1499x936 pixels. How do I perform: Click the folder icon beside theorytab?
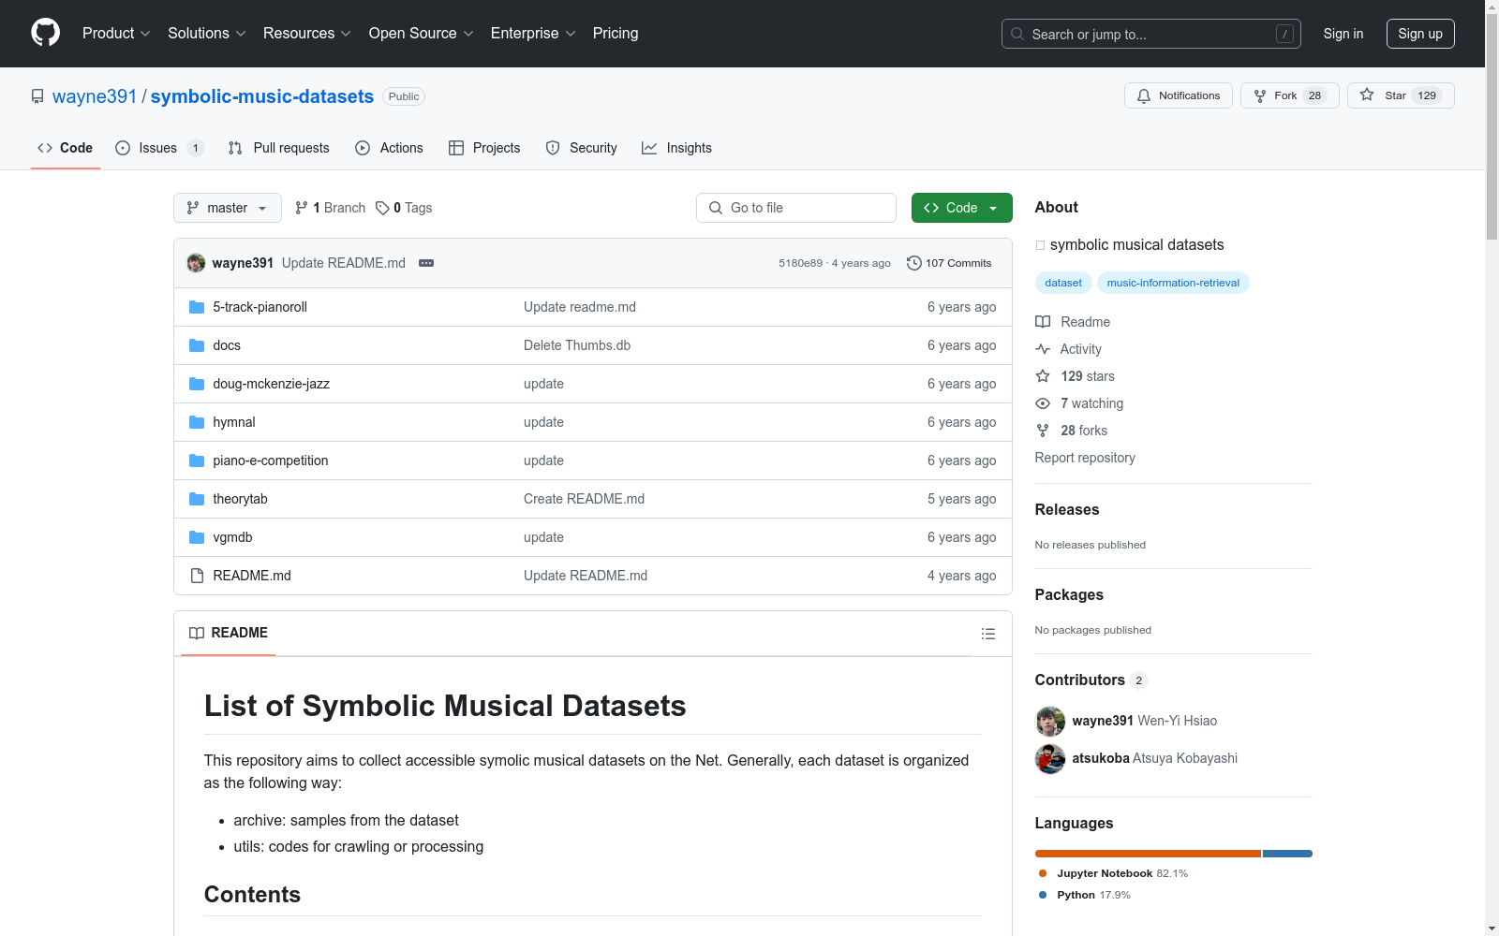[x=197, y=499]
